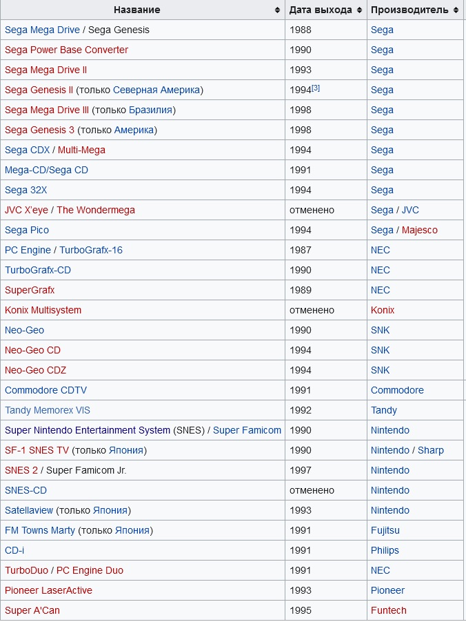The image size is (466, 622).
Task: Open the Sega 32X link
Action: (x=26, y=190)
